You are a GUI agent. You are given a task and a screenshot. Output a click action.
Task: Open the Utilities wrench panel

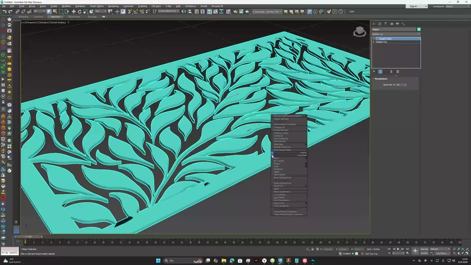(403, 24)
